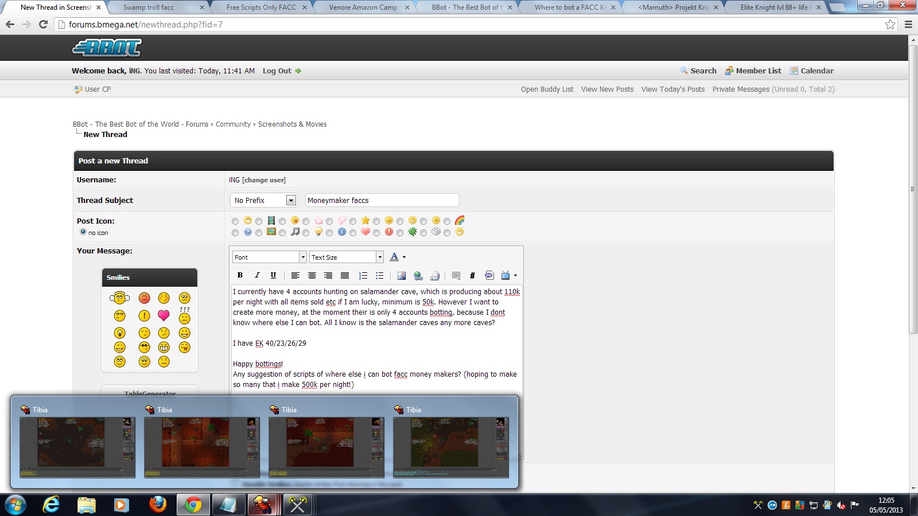Click the Log Out link
The image size is (918, 516).
(277, 71)
